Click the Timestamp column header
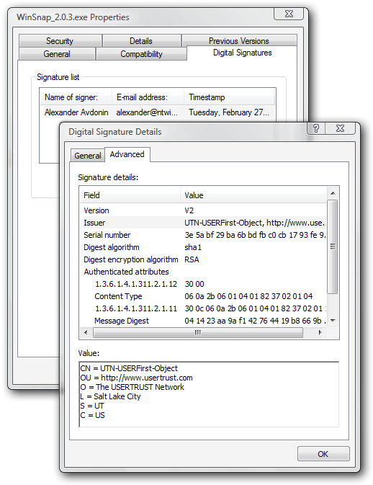This screenshot has height=485, width=373. pos(229,97)
